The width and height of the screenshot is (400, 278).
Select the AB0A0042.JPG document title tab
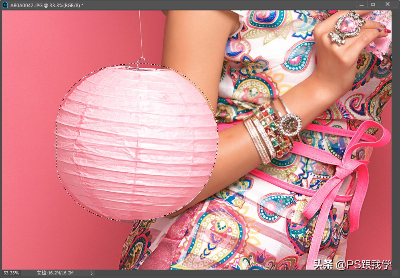click(x=47, y=5)
